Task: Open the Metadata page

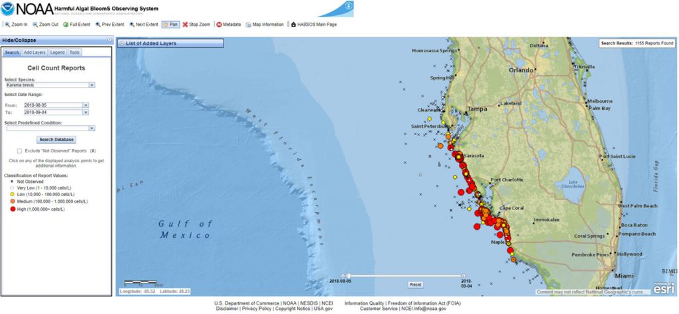Action: point(229,25)
